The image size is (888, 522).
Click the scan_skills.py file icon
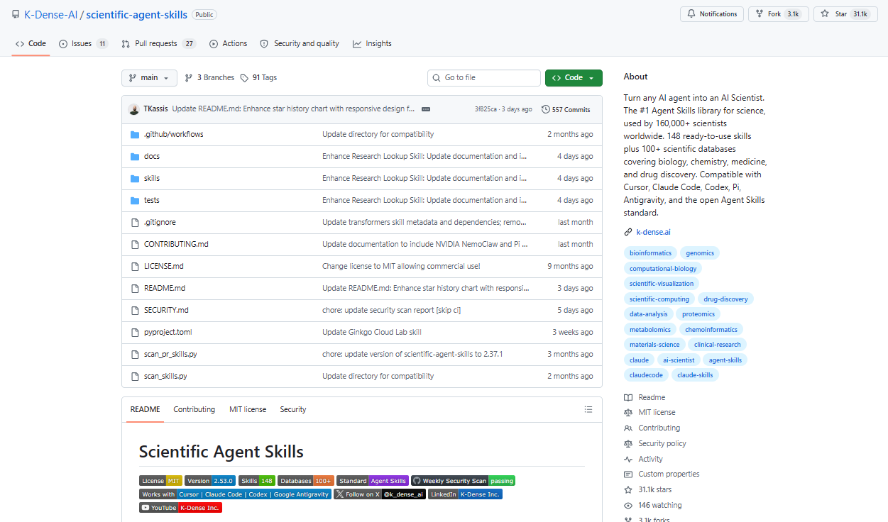[x=135, y=376]
